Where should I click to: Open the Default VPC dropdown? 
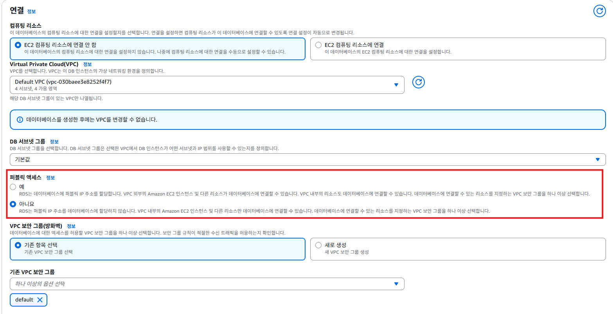[207, 85]
